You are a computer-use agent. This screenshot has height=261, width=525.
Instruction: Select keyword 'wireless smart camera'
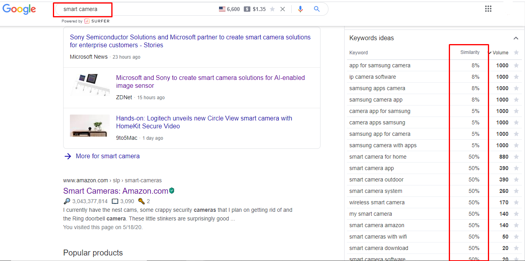tap(377, 202)
